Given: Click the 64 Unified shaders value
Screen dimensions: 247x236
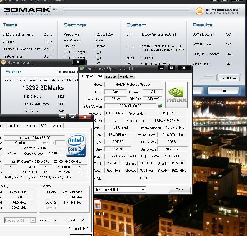Looking at the screenshot, I should tap(121, 127).
